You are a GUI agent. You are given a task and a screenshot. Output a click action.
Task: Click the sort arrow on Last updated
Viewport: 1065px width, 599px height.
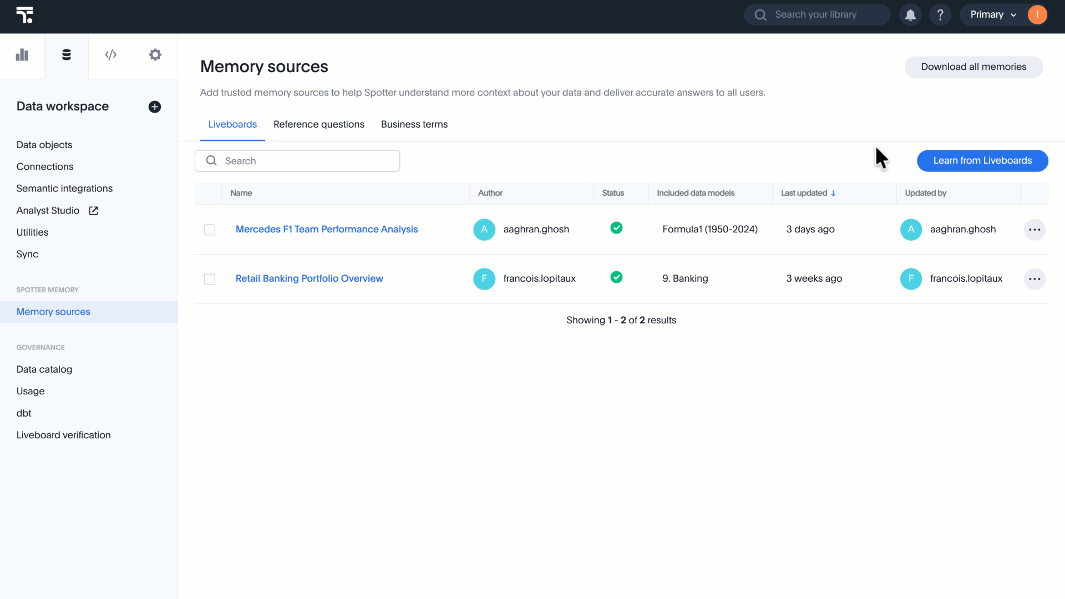point(833,194)
